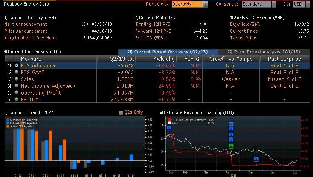Click Target Price value 25.21
313x177 pixels.
tap(303, 38)
